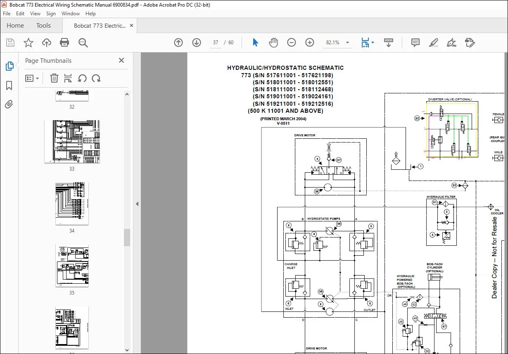Viewport: 508px width, 354px height.
Task: Zoom out with the minus icon
Action: pyautogui.click(x=292, y=43)
